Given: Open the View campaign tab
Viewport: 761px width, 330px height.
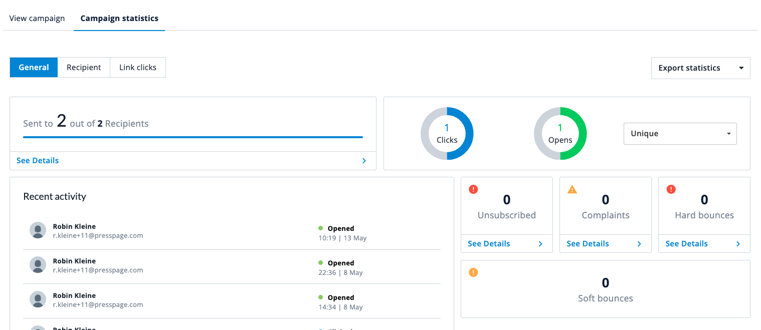Looking at the screenshot, I should pyautogui.click(x=37, y=19).
